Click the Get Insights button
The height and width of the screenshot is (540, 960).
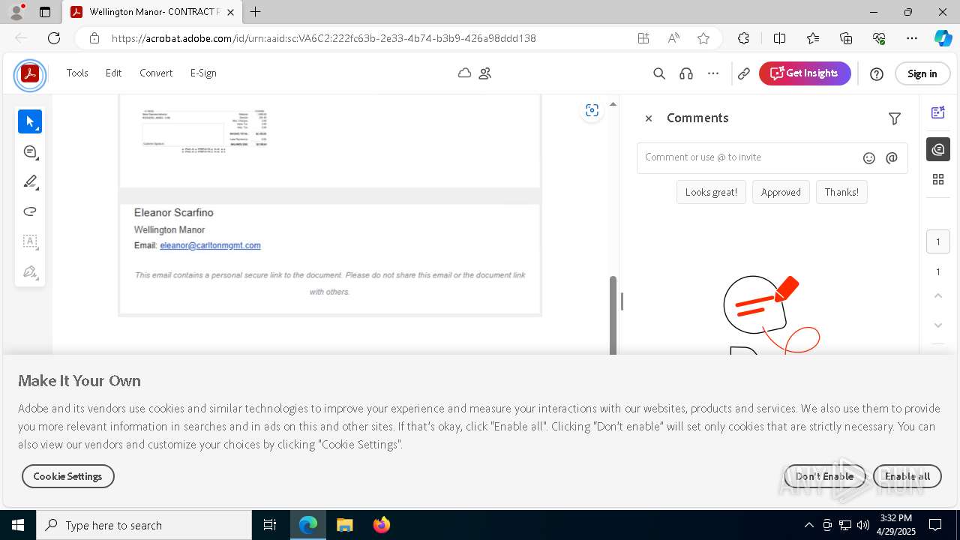pyautogui.click(x=805, y=73)
